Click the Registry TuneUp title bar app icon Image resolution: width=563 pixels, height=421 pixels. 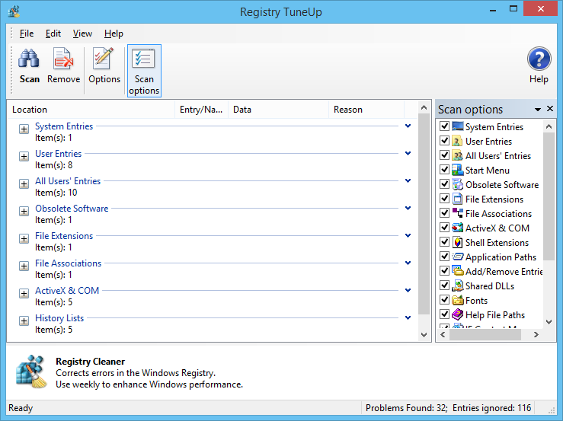point(14,11)
